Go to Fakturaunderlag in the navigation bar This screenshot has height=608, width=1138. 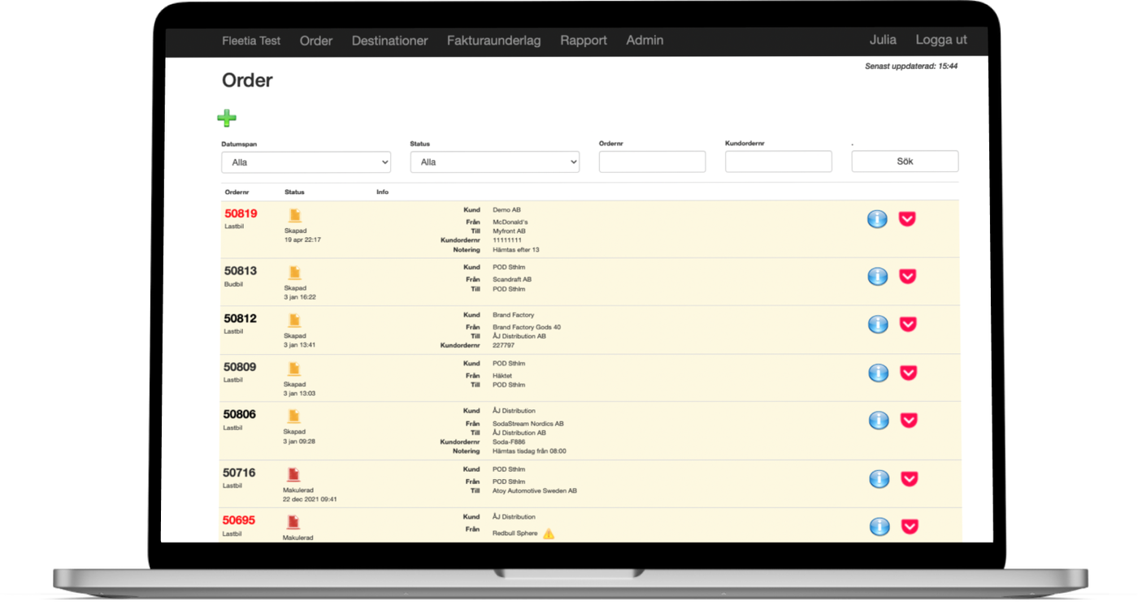(x=493, y=41)
